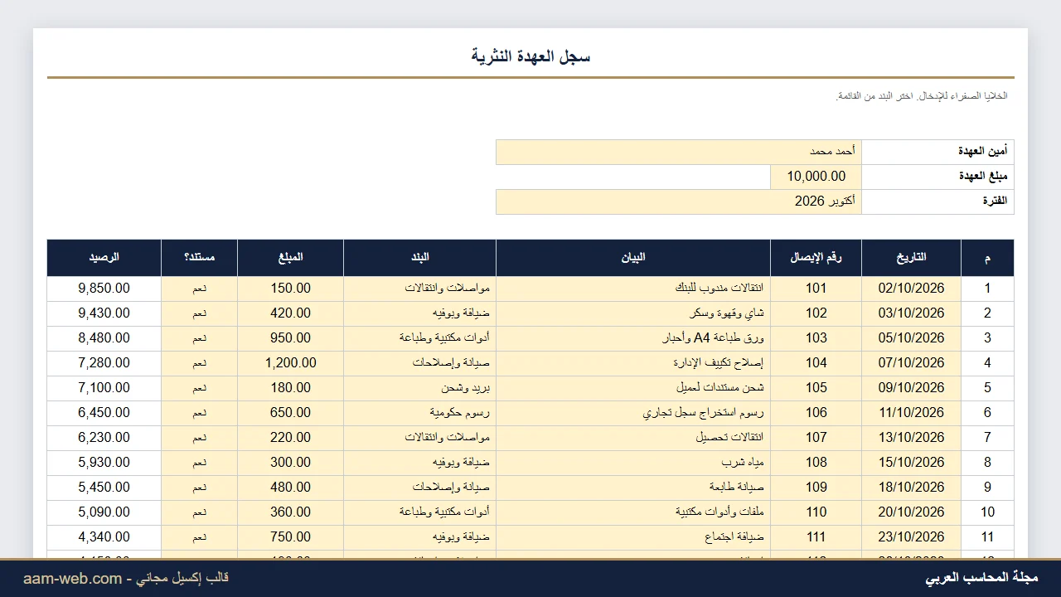Click the "الرصيد" column header
The width and height of the screenshot is (1061, 597).
click(104, 258)
